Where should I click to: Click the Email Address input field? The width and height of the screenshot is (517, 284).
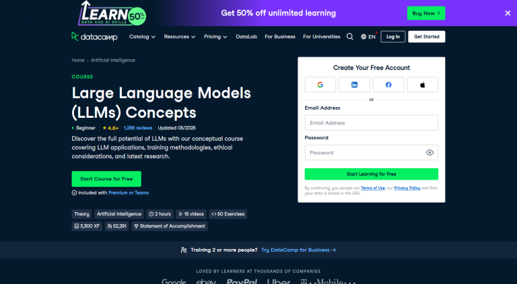(372, 123)
